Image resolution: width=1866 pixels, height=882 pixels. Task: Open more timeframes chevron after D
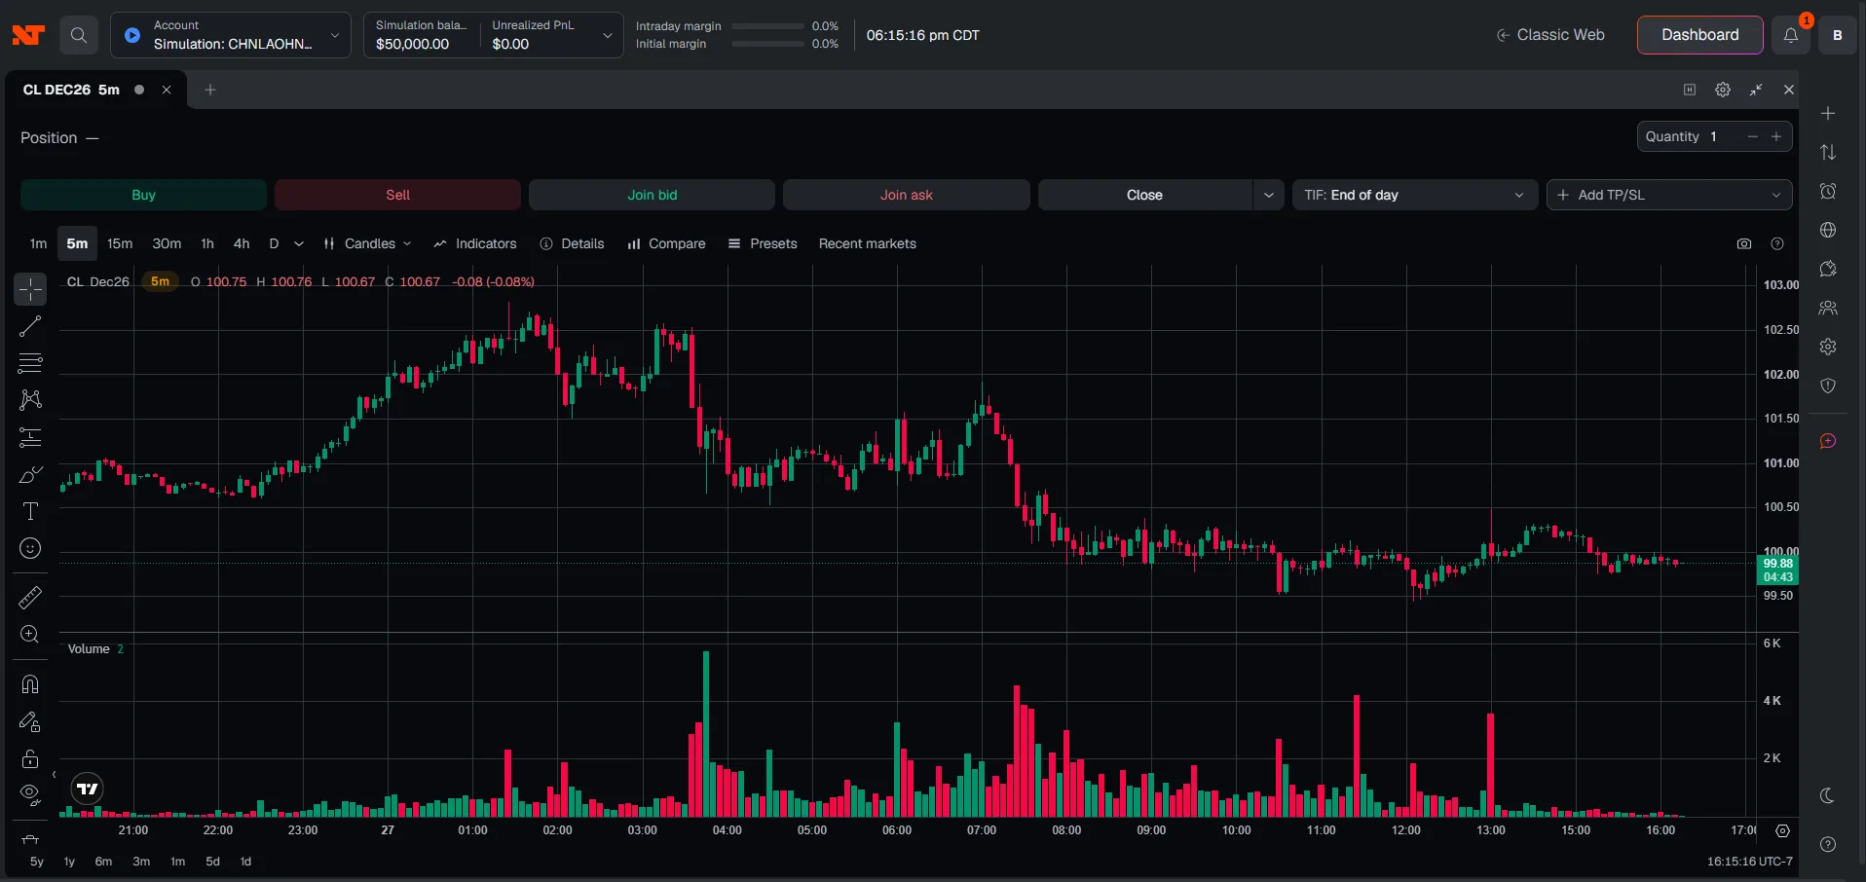coord(299,243)
